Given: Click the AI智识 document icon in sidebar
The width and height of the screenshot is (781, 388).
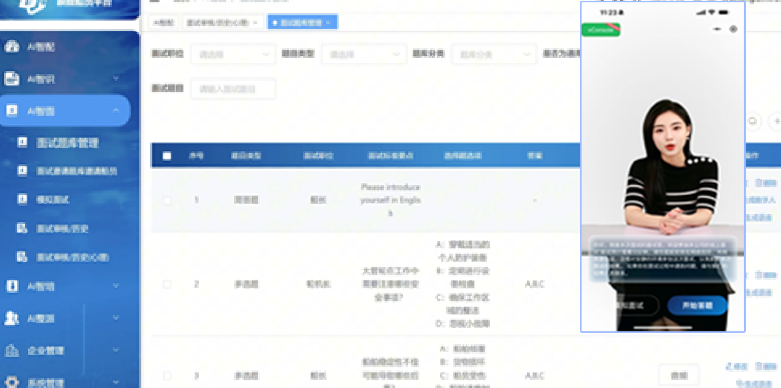Looking at the screenshot, I should tap(12, 79).
